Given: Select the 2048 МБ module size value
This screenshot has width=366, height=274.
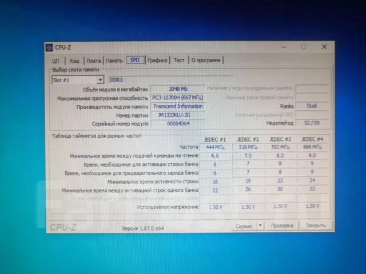Looking at the screenshot, I should click(178, 89).
